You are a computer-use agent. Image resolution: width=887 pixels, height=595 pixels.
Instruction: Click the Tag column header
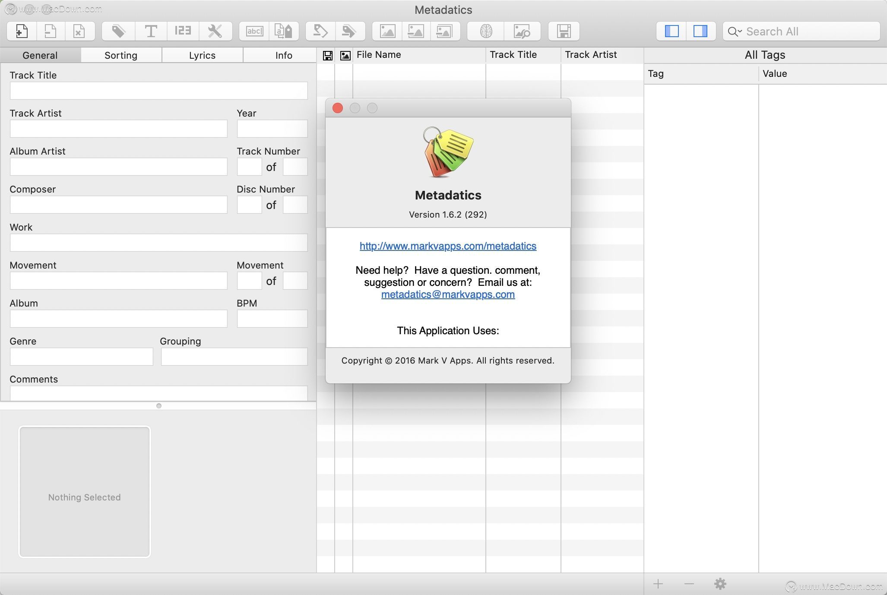click(x=701, y=74)
